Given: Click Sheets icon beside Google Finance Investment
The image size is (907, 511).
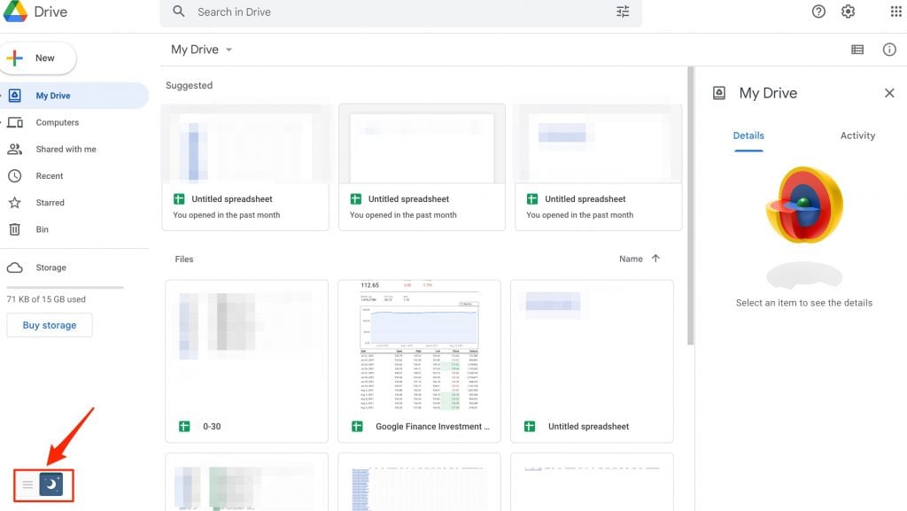Looking at the screenshot, I should coord(357,427).
